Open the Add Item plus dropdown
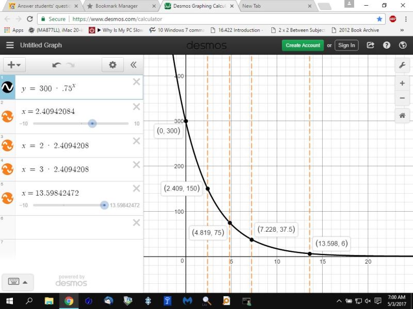The height and width of the screenshot is (309, 413). (x=14, y=65)
